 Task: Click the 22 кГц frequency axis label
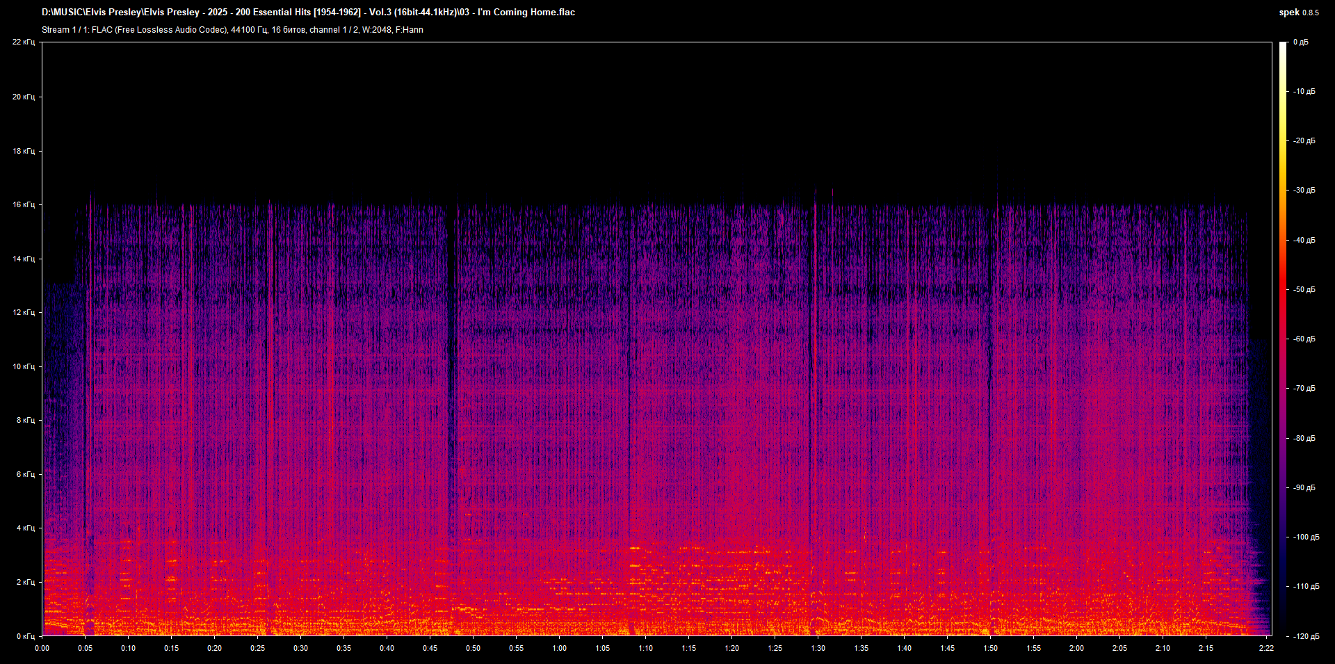point(24,42)
